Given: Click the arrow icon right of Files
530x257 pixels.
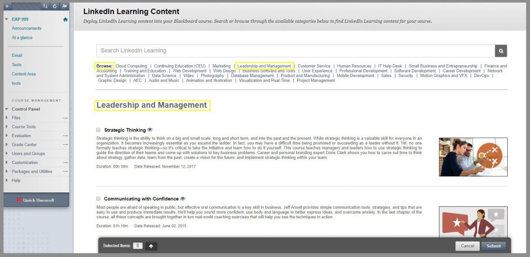Looking at the screenshot, I should coord(65,118).
